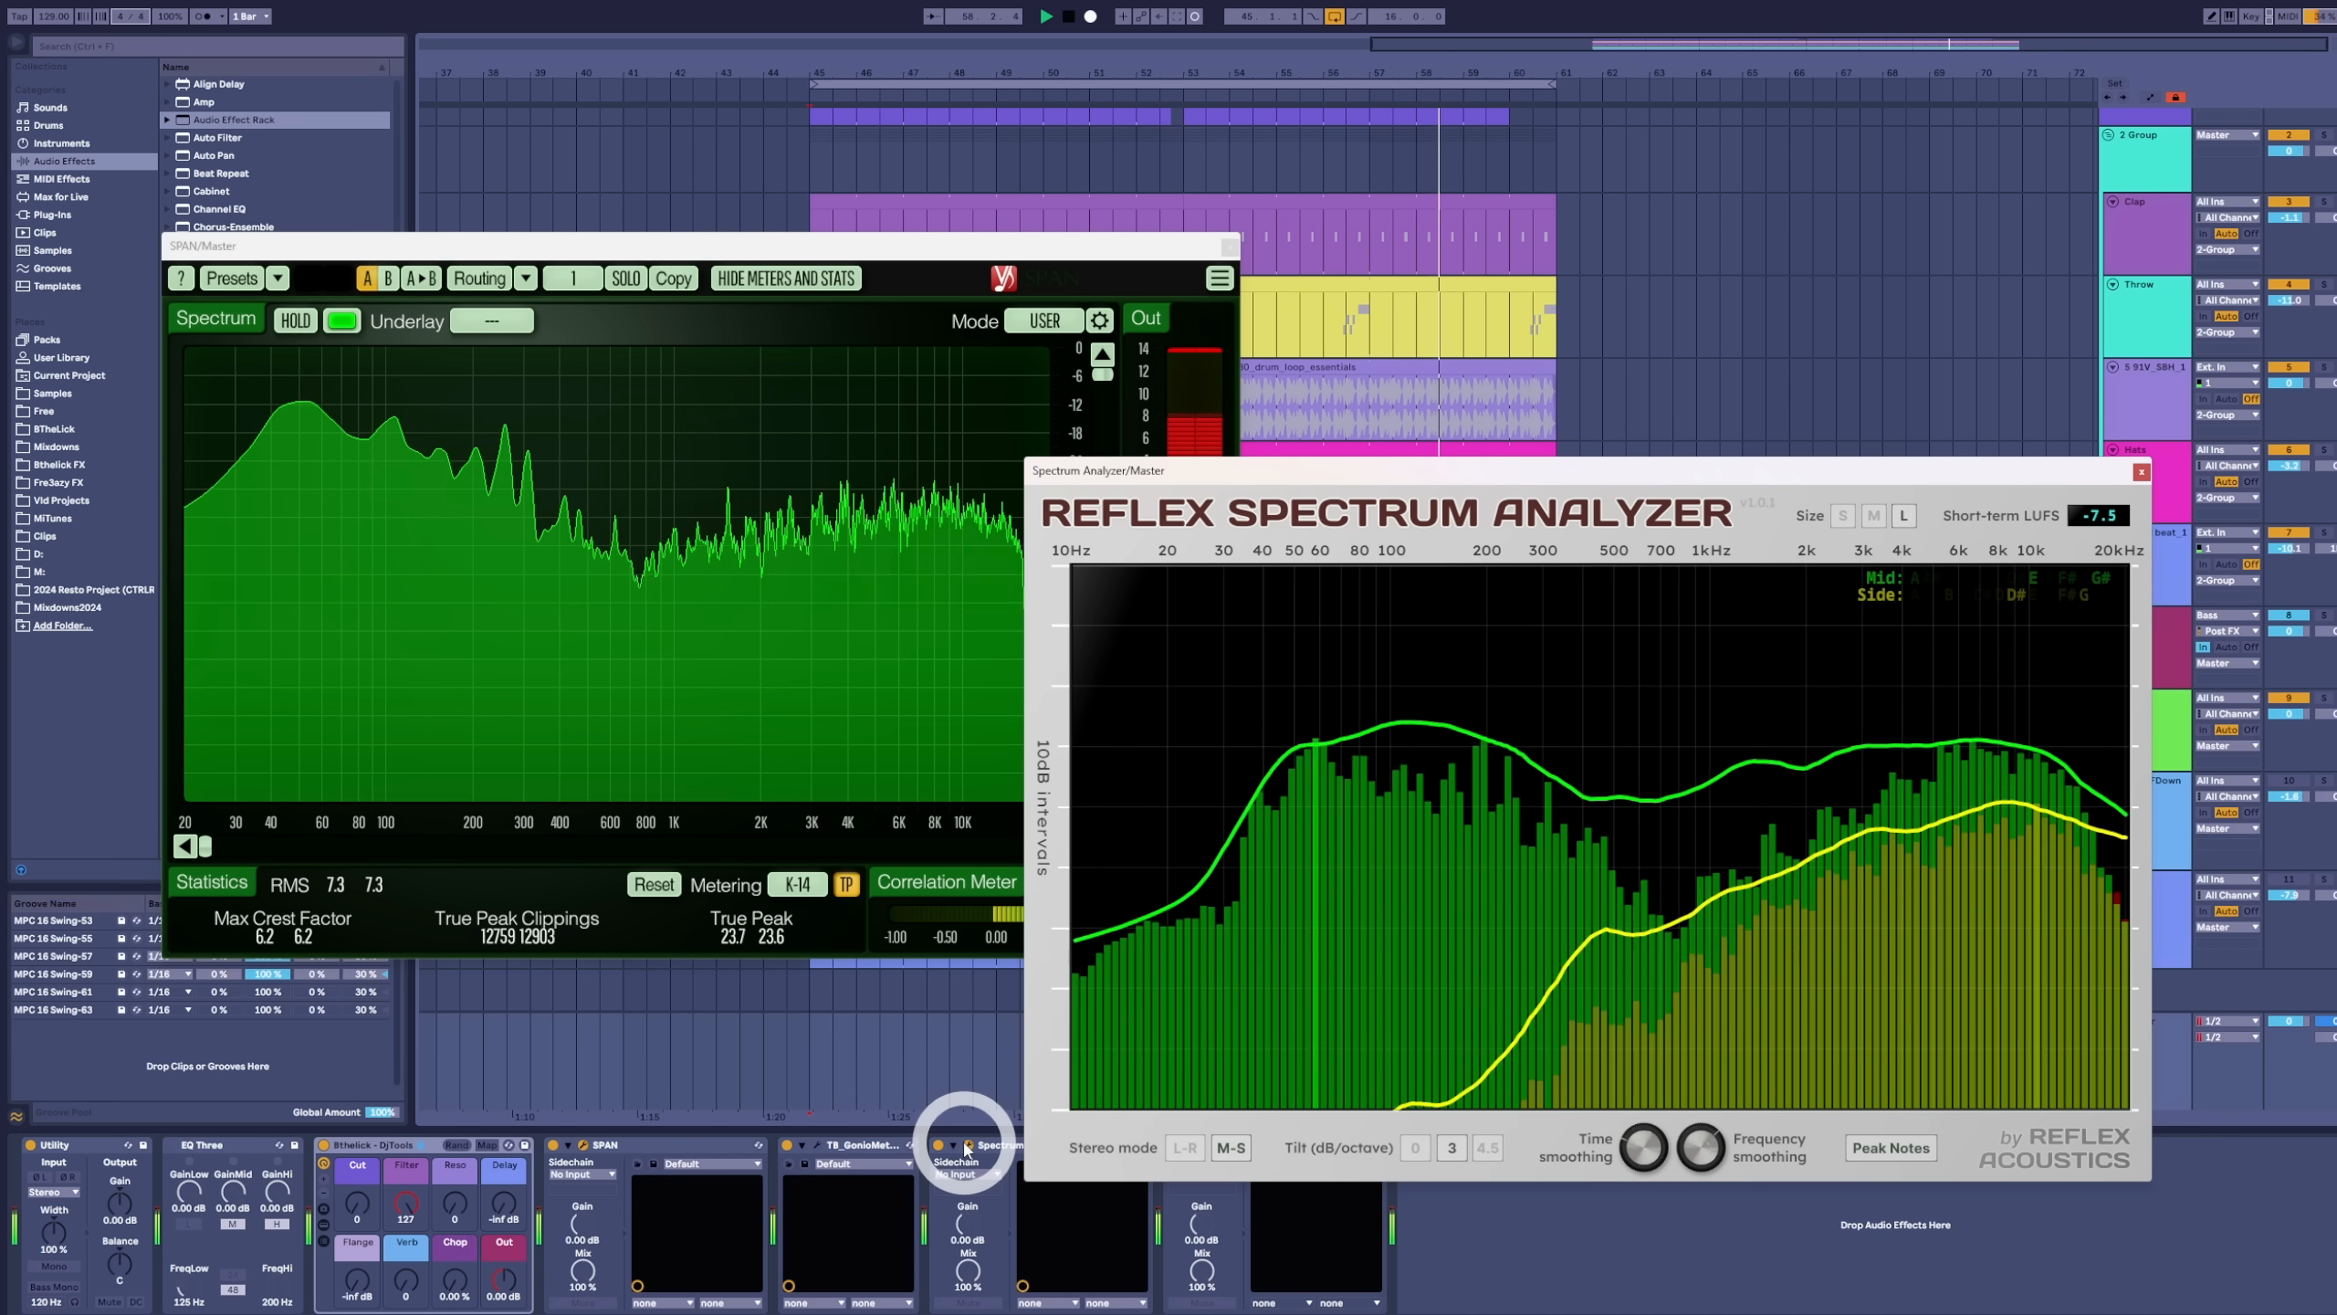Click the Presets button in SPAN
This screenshot has width=2337, height=1315.
coord(231,279)
